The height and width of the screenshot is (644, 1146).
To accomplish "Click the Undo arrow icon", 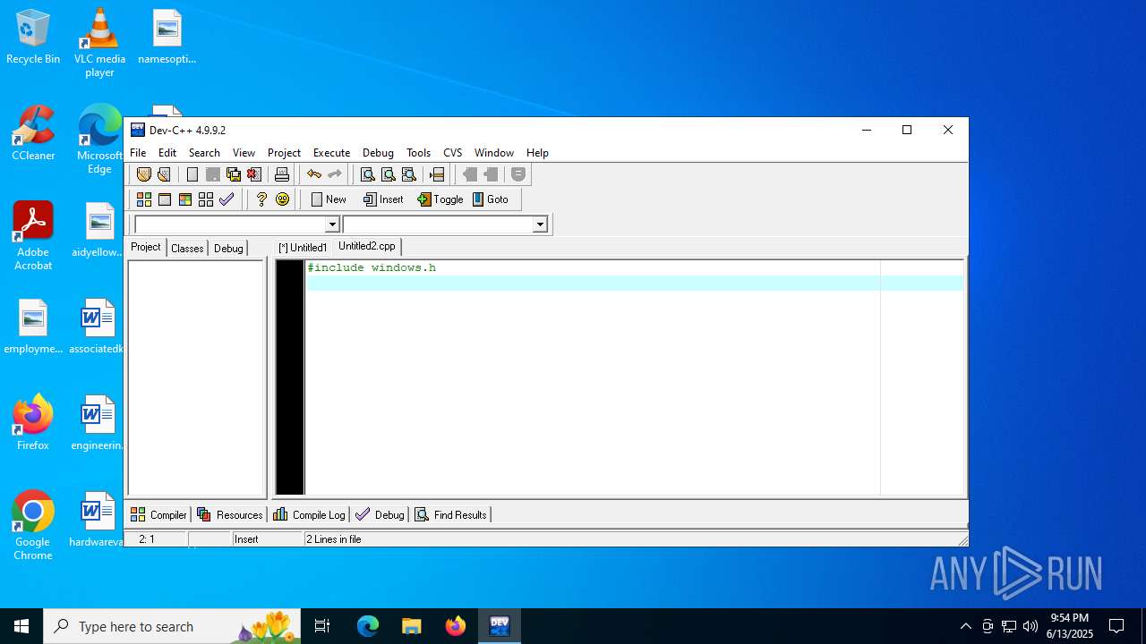I will point(314,174).
